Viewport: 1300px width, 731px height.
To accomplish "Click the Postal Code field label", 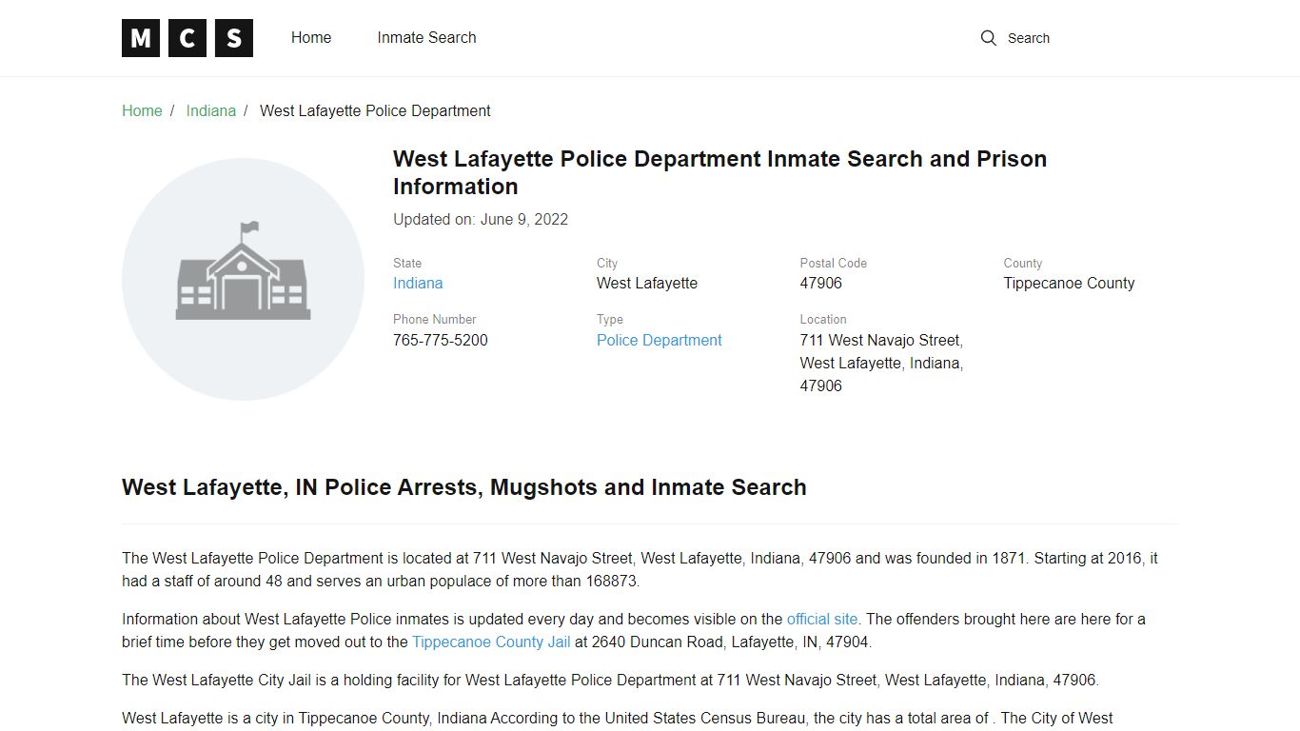I will [x=834, y=263].
